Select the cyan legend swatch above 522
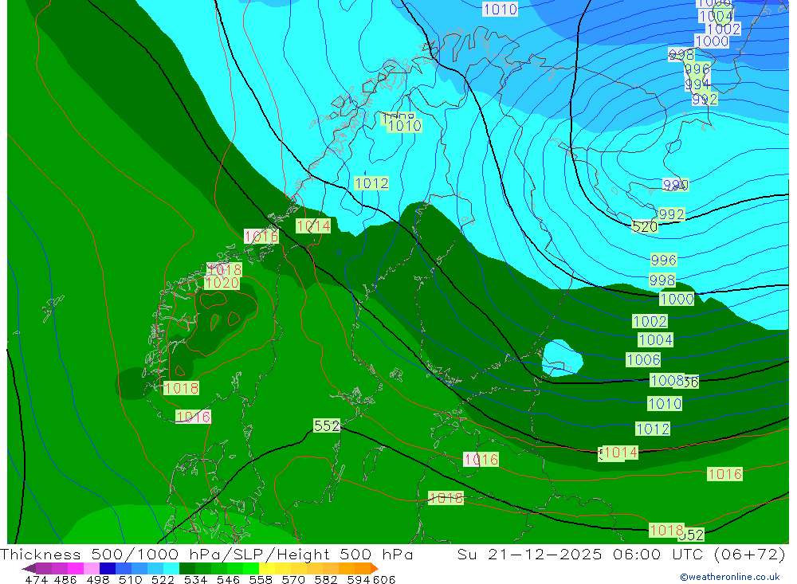The height and width of the screenshot is (584, 797). coord(171,568)
